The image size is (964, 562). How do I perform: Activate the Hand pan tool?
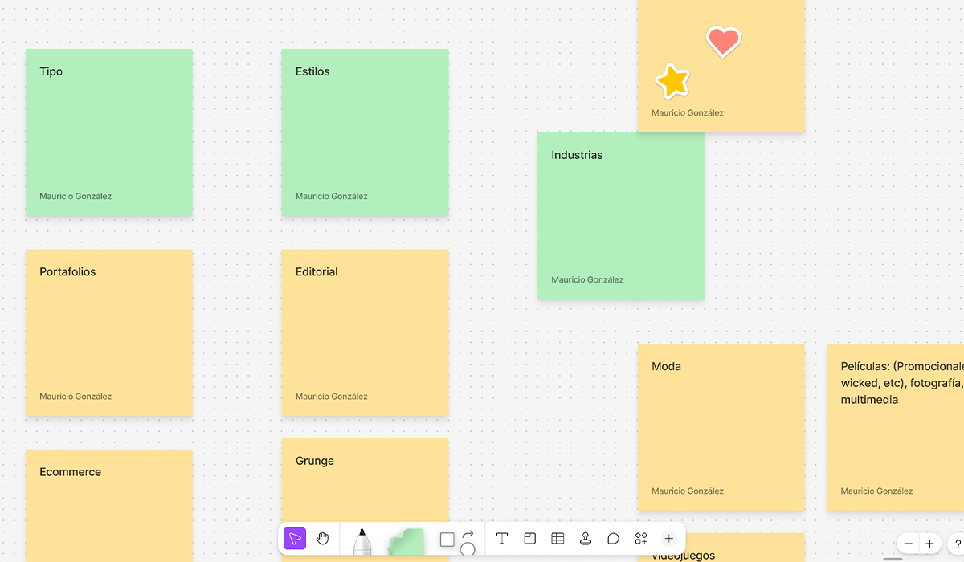pyautogui.click(x=323, y=539)
